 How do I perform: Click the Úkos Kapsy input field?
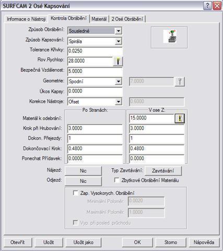pos(95,92)
